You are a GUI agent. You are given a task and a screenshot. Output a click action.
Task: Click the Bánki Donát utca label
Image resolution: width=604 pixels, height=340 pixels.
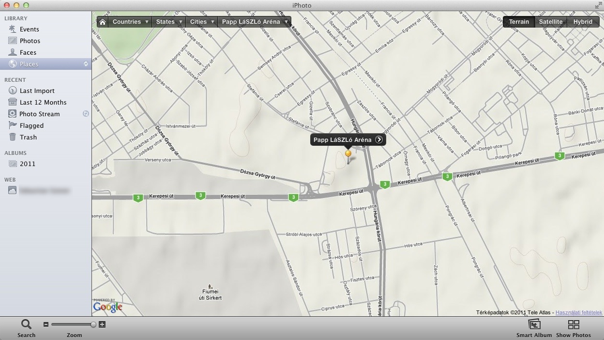coord(585,112)
